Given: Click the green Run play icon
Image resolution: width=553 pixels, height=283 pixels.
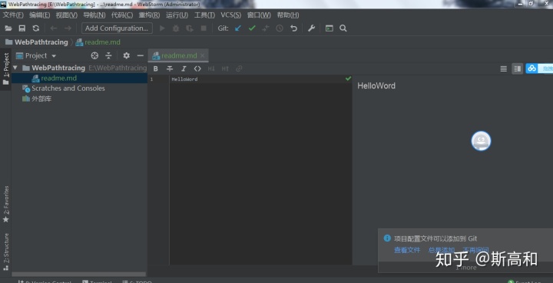Looking at the screenshot, I should coord(162,28).
